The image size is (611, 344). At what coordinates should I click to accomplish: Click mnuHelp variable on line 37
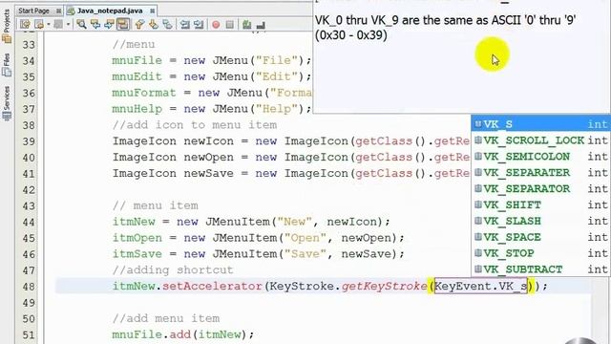(137, 109)
